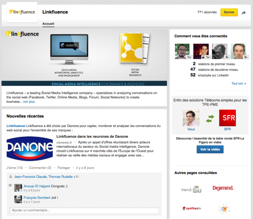Click the blue Linkfluence author link in the post
Viewport: 253px width, 219px height.
(x=16, y=126)
